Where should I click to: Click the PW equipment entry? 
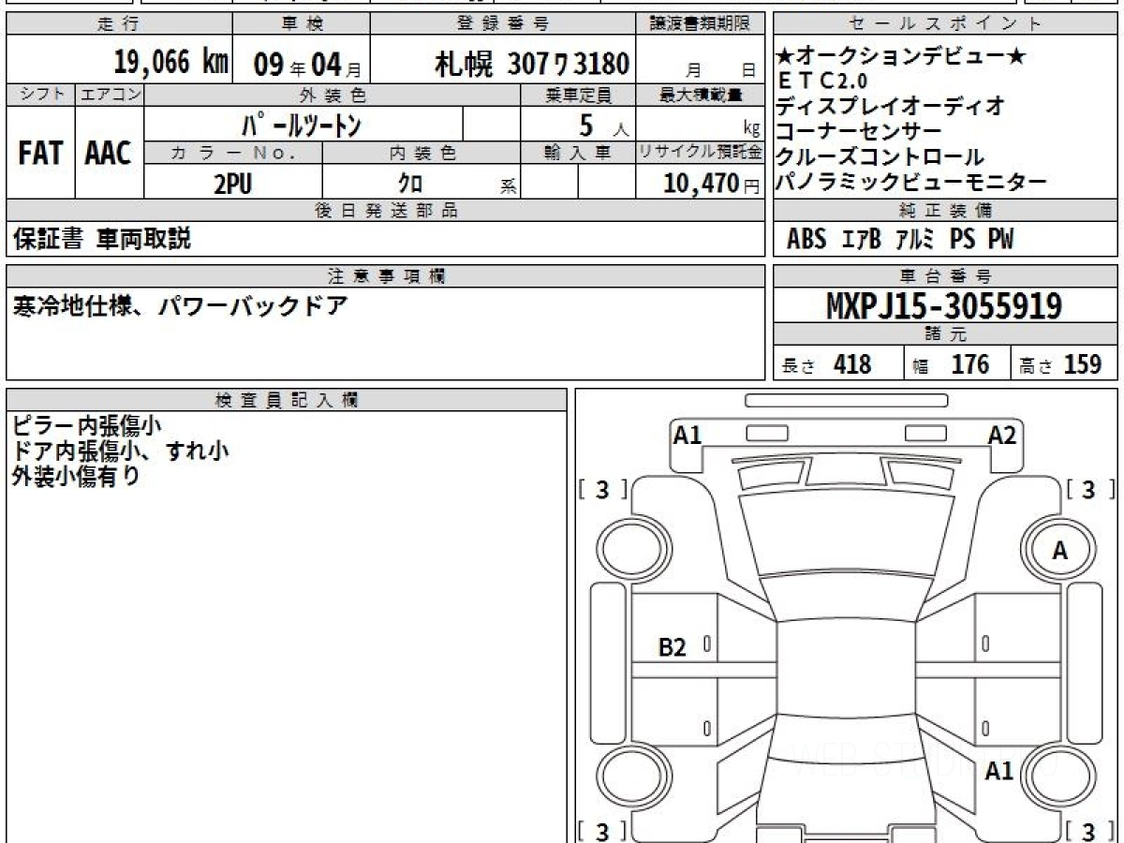click(1000, 240)
